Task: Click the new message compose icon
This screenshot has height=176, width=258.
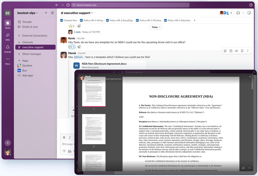Action: pyautogui.click(x=52, y=13)
